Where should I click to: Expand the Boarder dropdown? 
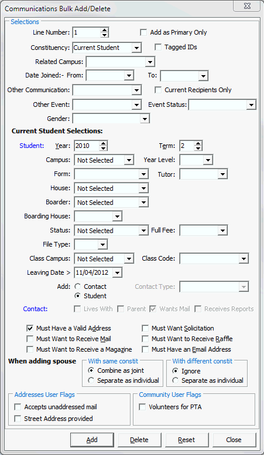click(x=143, y=203)
